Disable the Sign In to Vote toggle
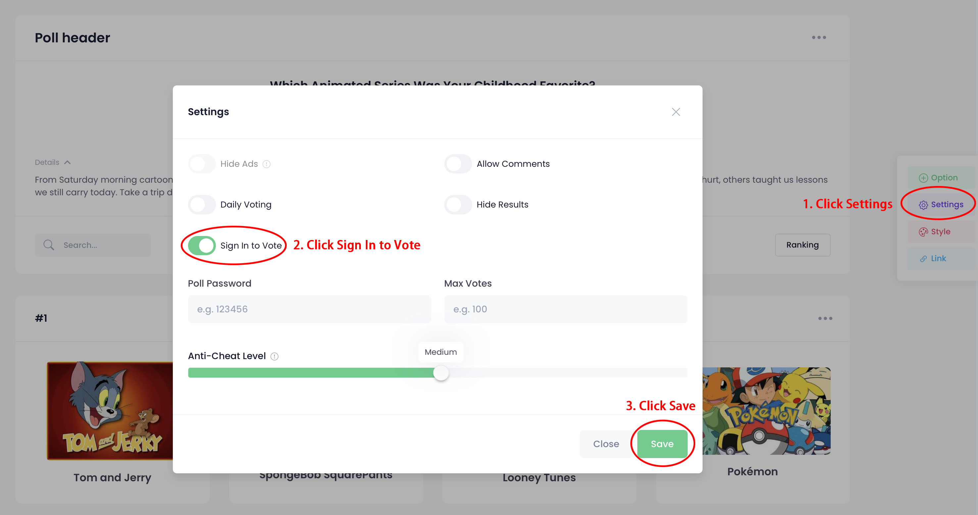 pos(202,246)
